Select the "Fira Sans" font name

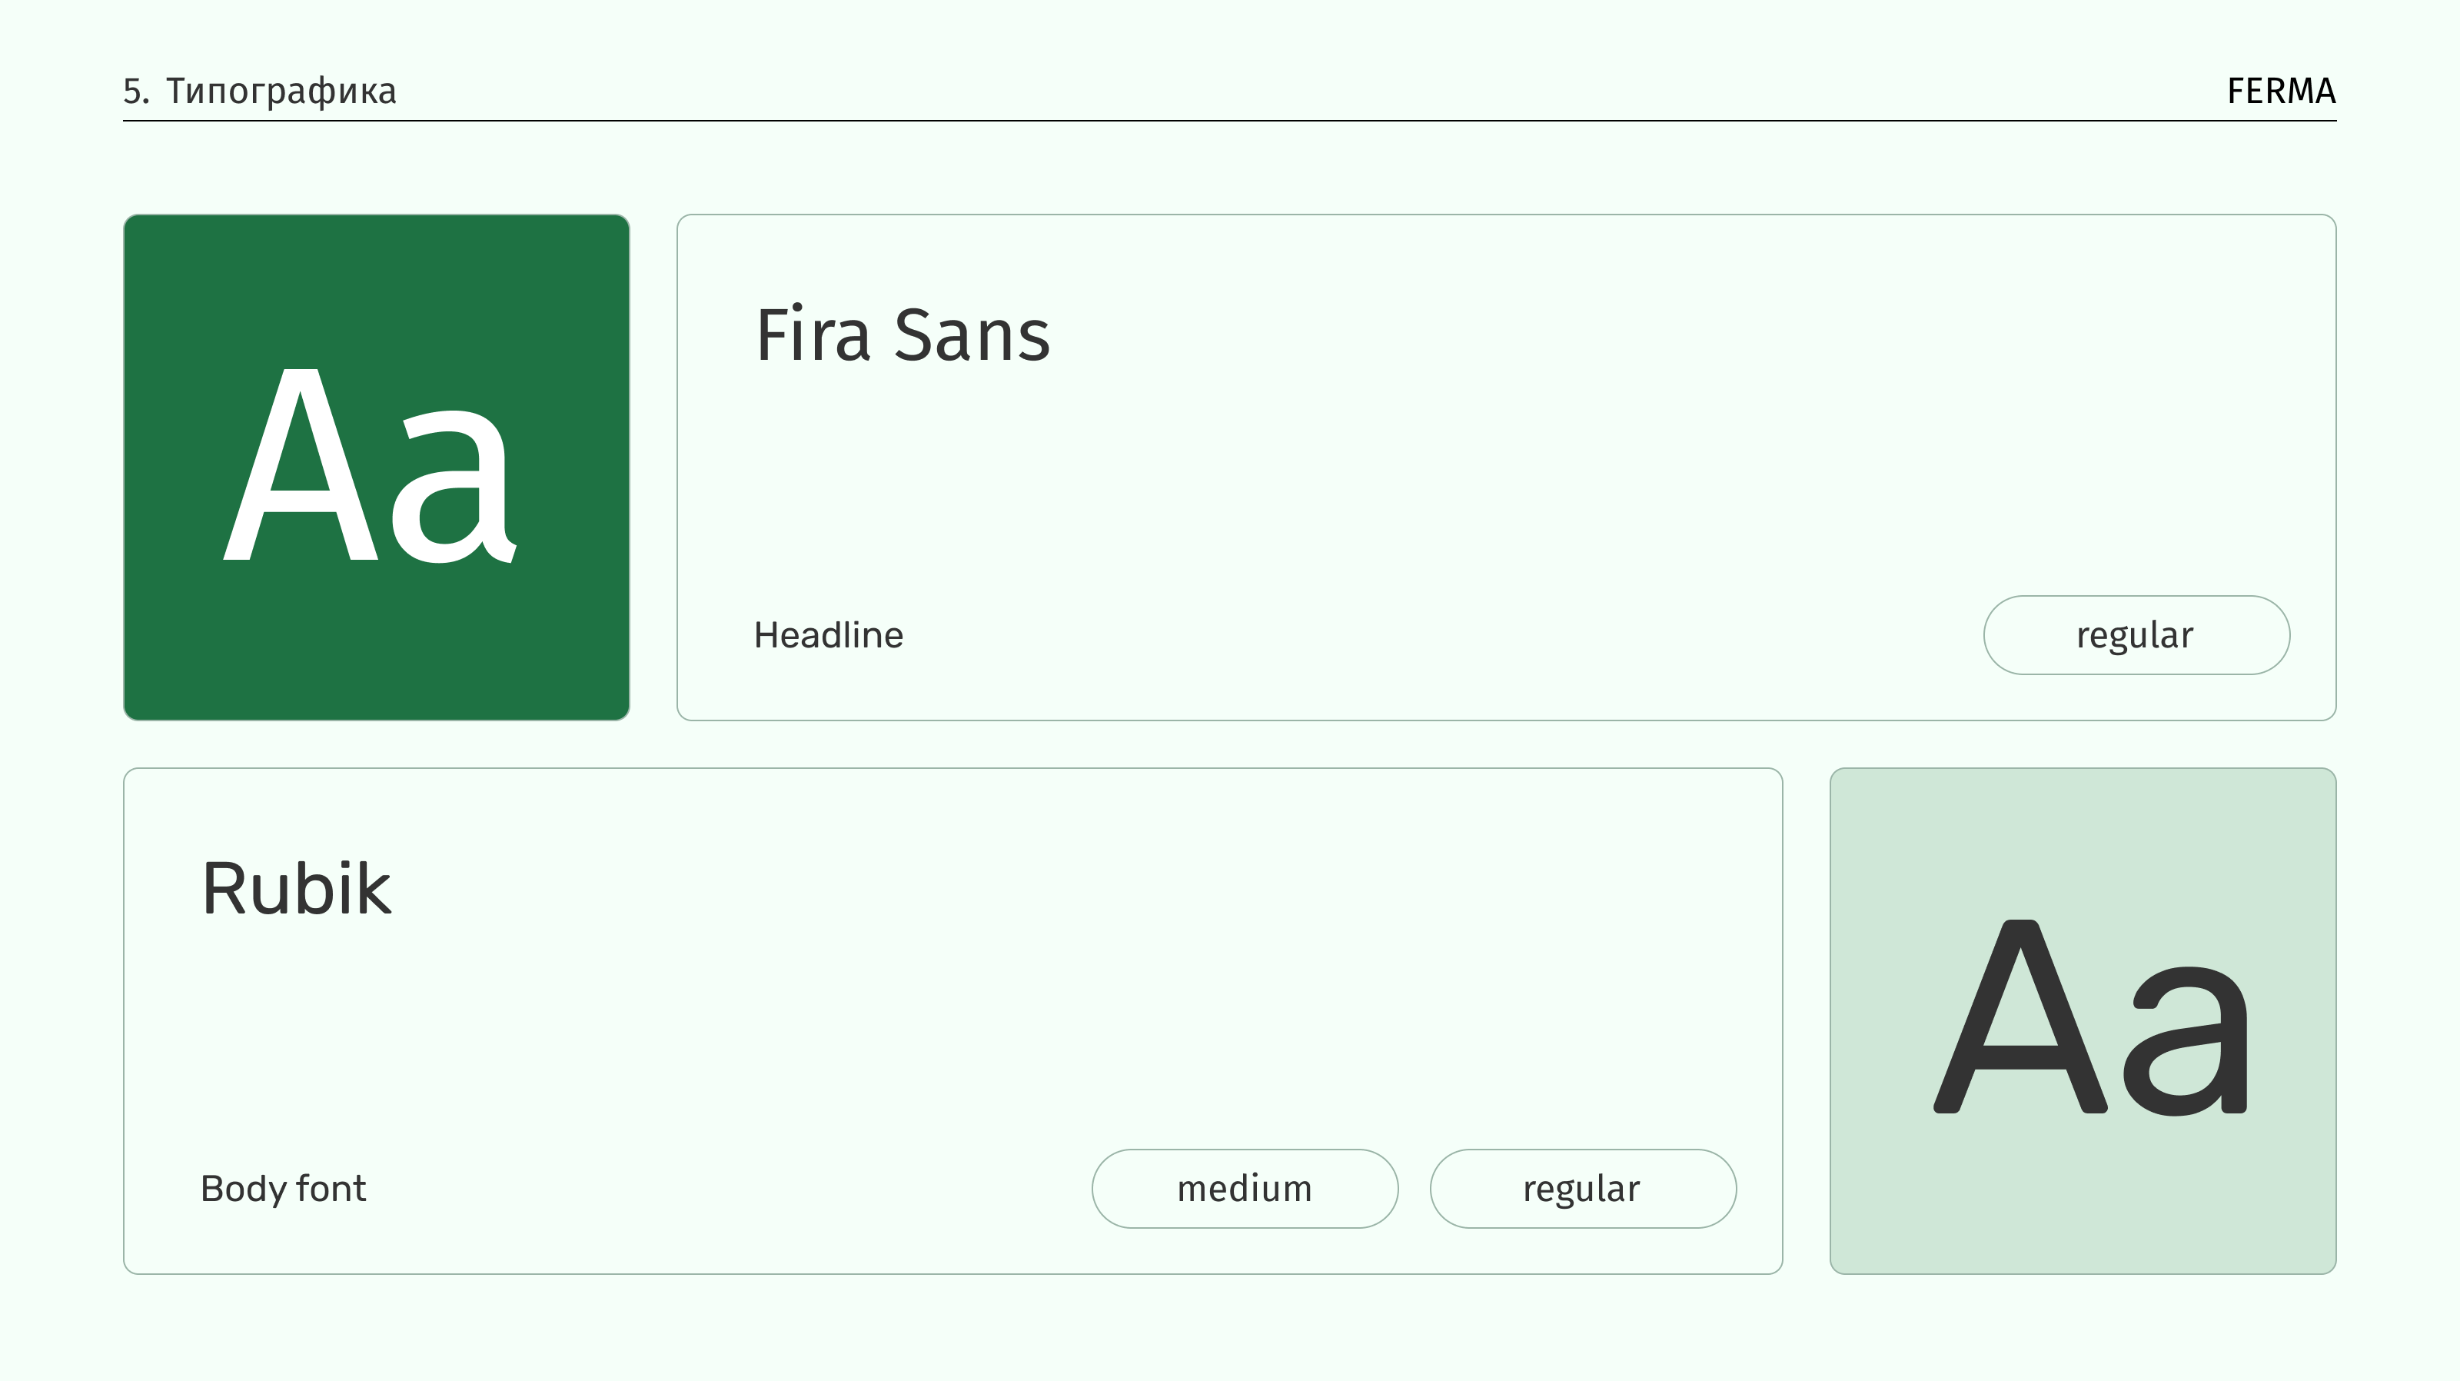(903, 335)
